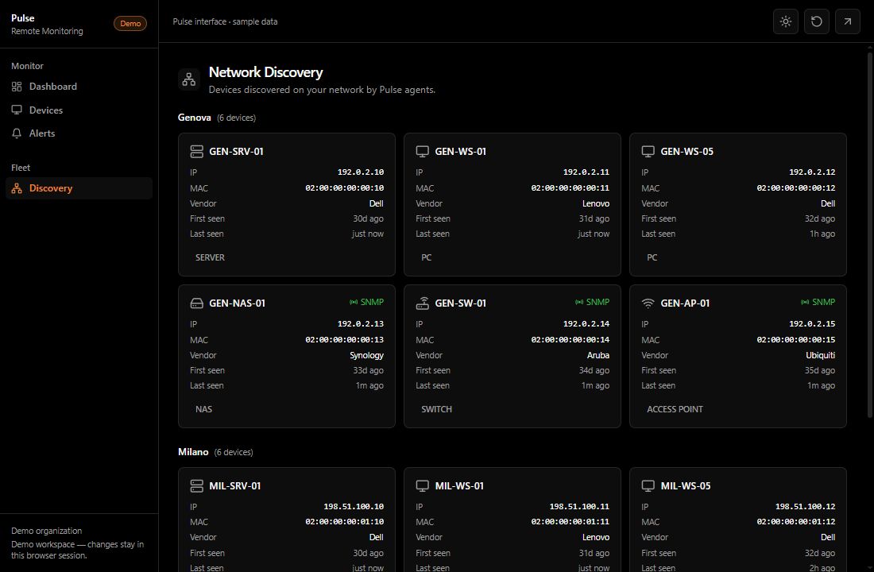
Task: Click MAC address 02:00:00:00:00:13
Action: [x=345, y=339]
